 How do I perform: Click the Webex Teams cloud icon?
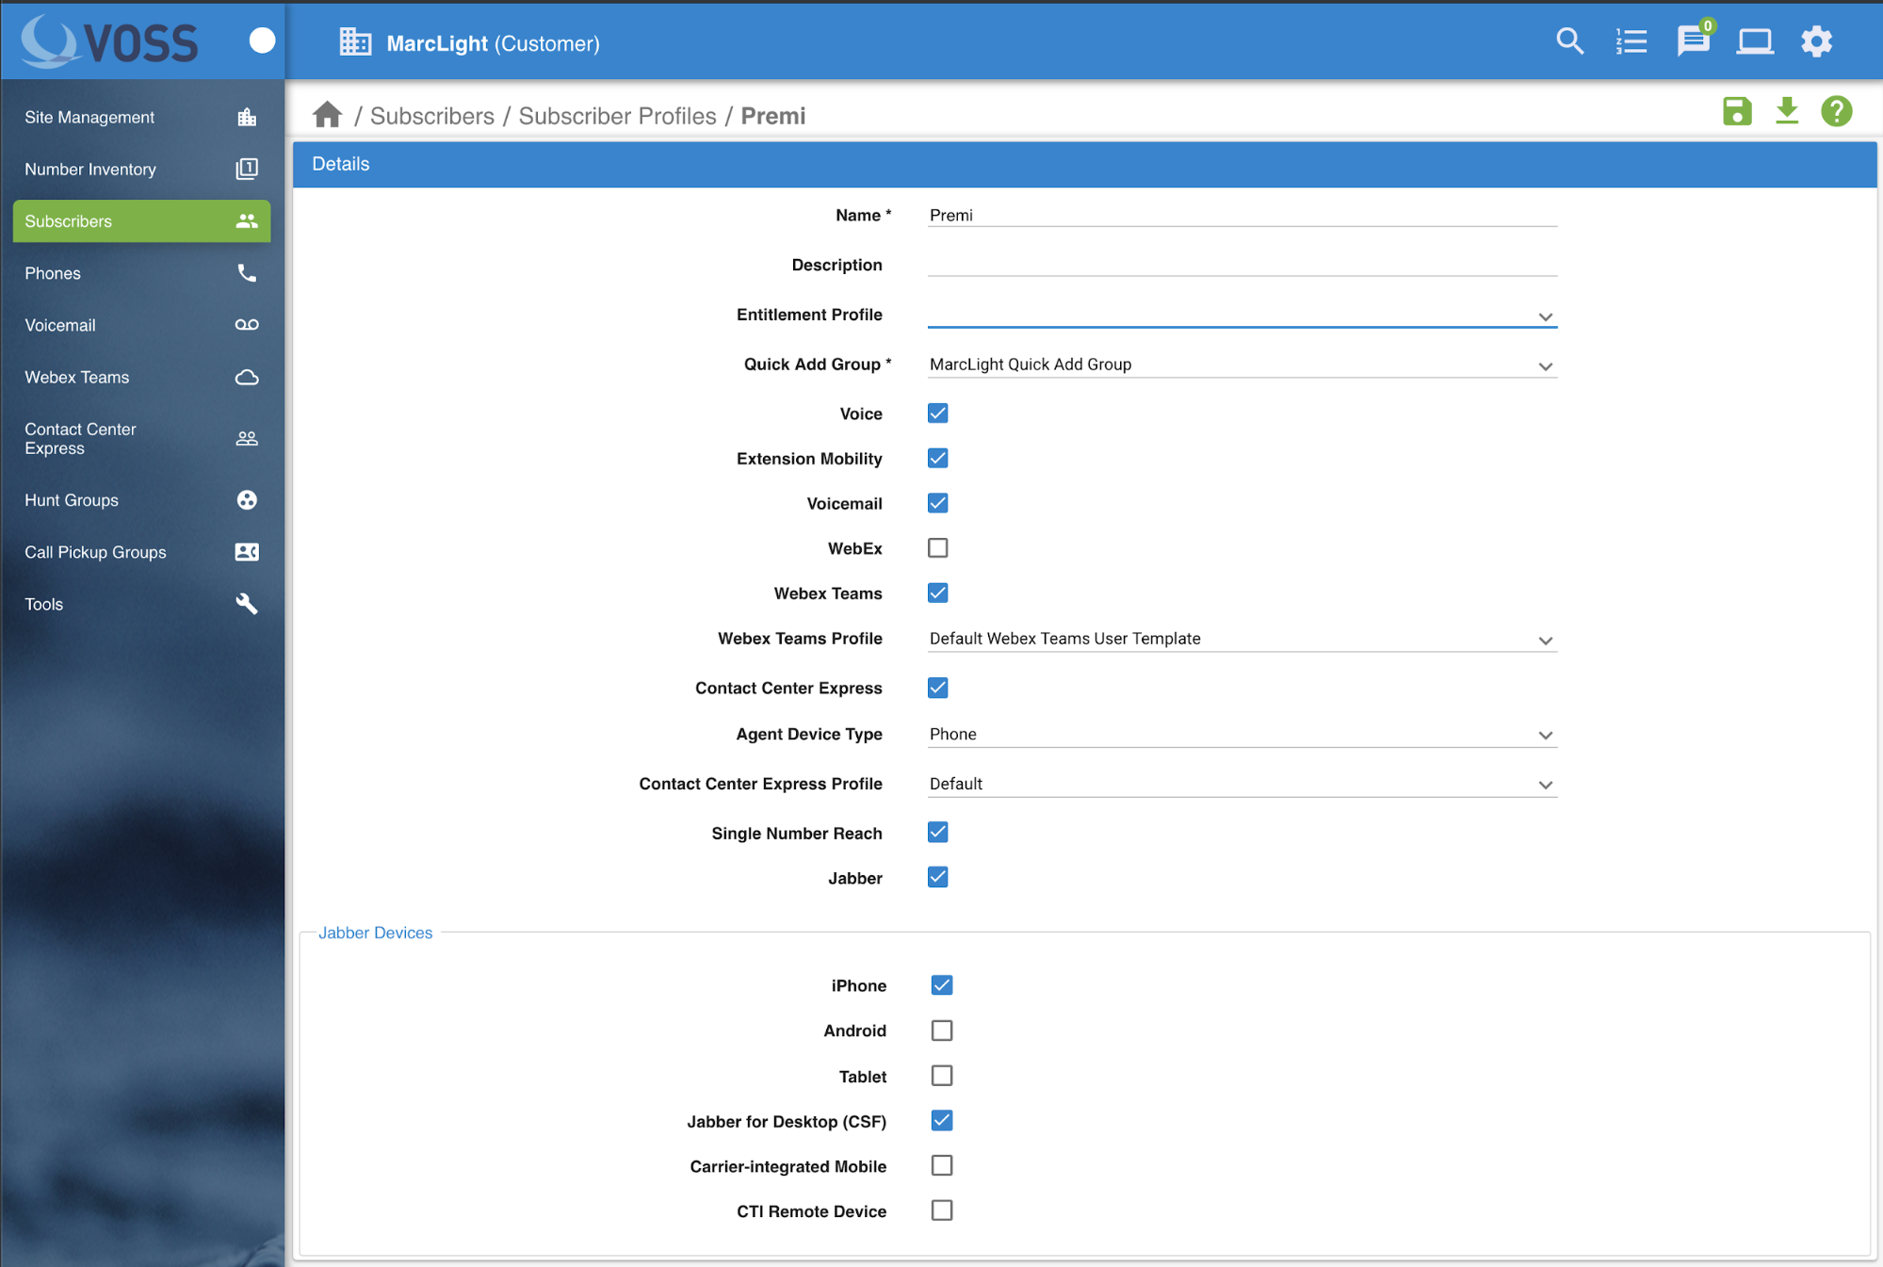coord(247,377)
